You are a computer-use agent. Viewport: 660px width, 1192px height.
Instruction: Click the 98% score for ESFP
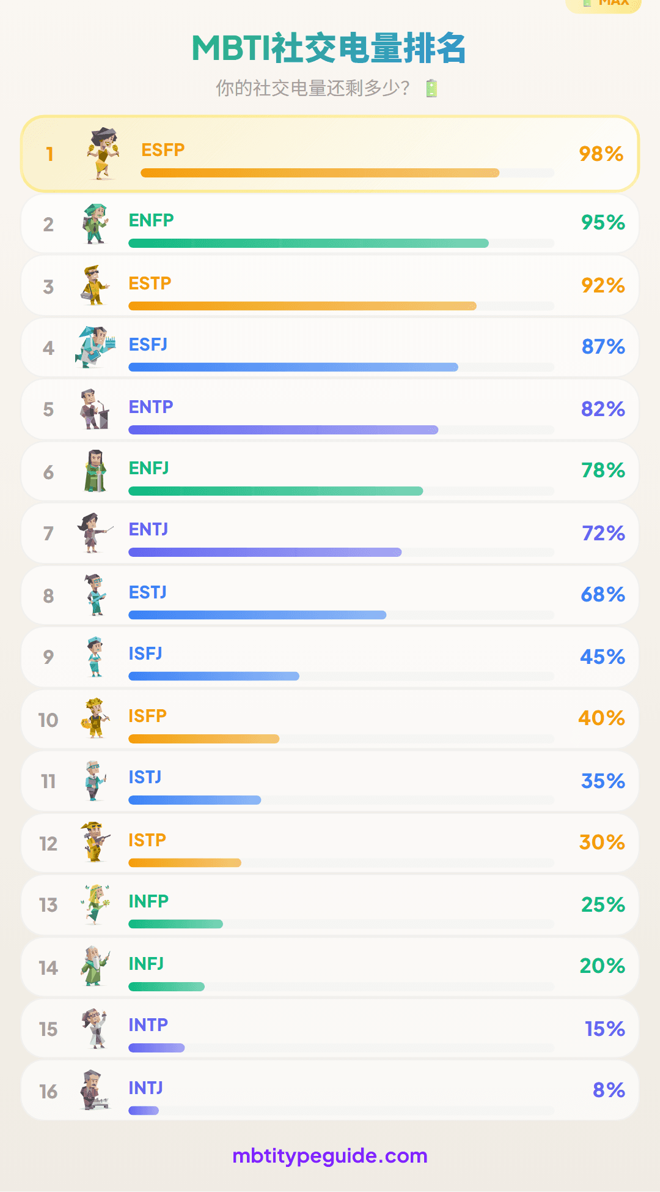[x=601, y=154]
